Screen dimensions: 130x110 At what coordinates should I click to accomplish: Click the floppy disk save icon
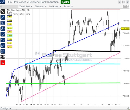[x=128, y=7]
